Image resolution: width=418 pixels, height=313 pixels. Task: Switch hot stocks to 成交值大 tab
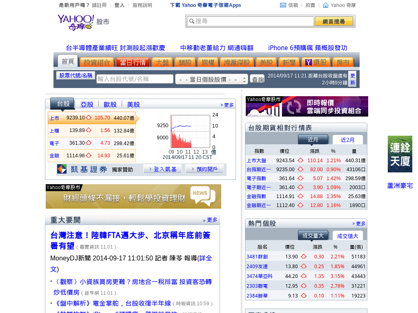pos(347,236)
